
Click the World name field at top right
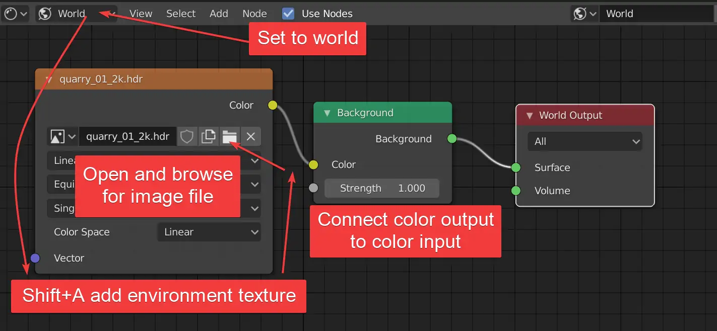[x=657, y=14]
